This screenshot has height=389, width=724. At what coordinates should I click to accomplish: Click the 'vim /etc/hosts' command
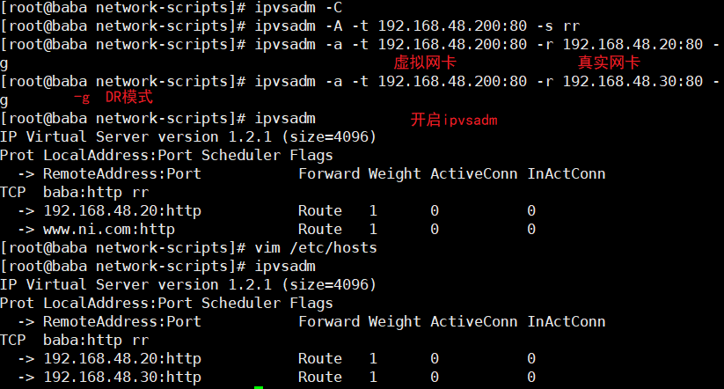[316, 247]
